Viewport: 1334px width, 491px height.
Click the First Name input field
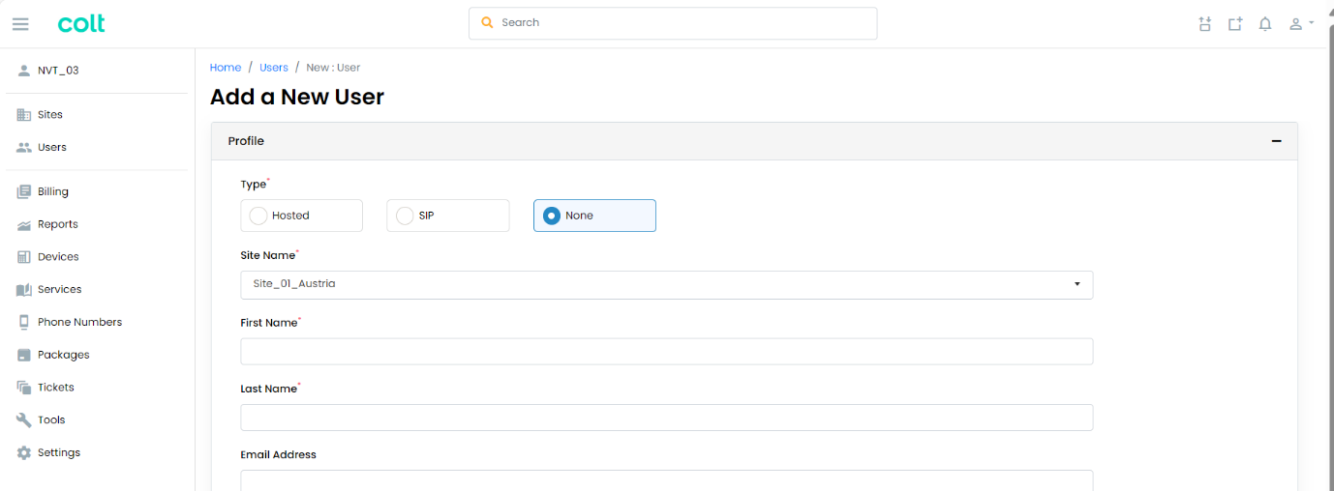coord(666,351)
